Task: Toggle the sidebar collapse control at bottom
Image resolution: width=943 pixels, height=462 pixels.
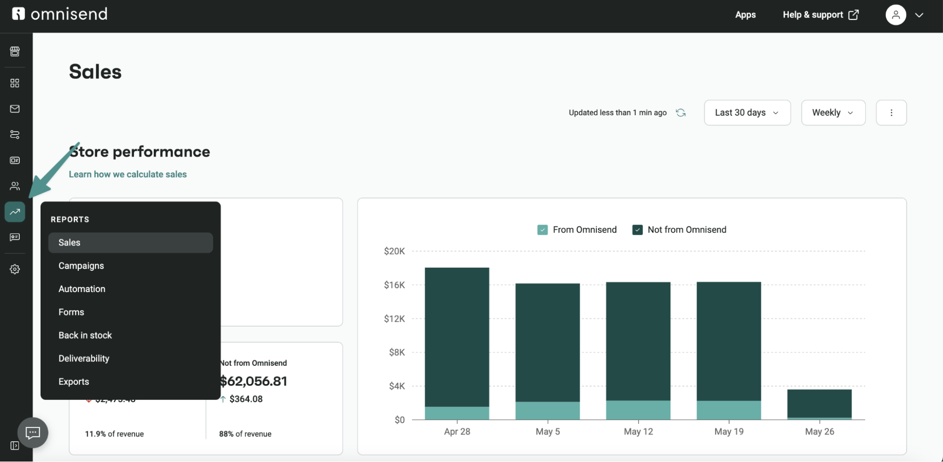Action: point(15,445)
